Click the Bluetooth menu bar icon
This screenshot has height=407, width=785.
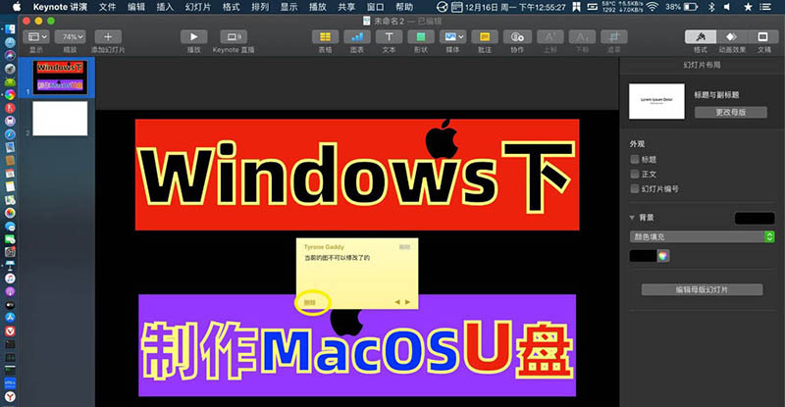(x=711, y=7)
